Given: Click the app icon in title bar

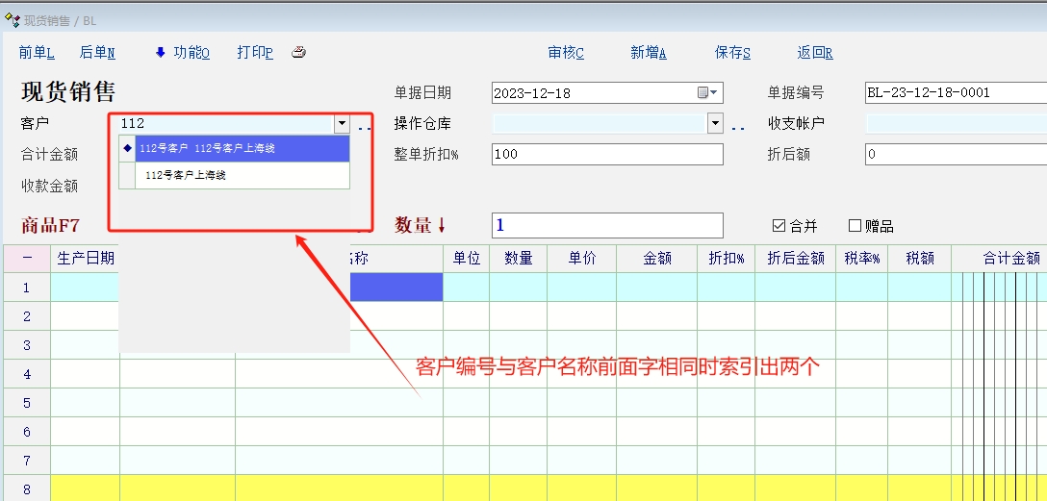Looking at the screenshot, I should tap(13, 20).
